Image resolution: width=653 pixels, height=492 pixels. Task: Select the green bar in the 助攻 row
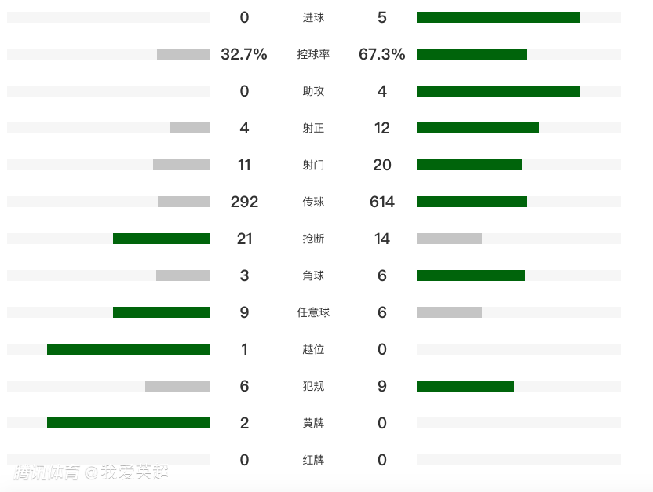pos(498,91)
